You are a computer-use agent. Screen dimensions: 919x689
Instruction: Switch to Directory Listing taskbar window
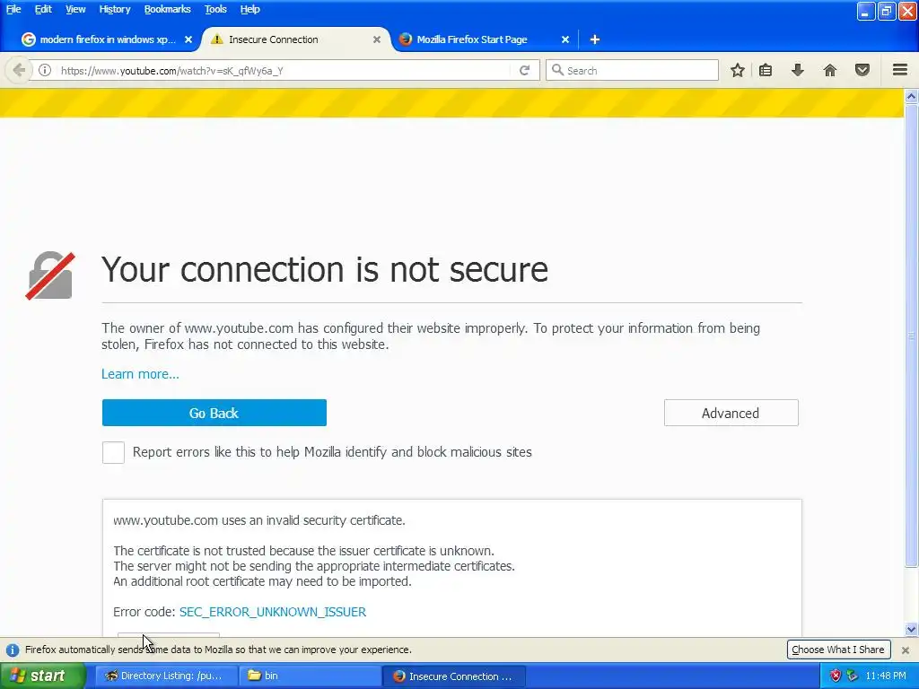166,676
